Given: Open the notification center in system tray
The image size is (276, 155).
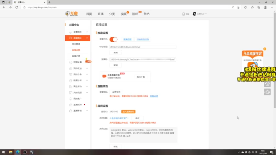Looking at the screenshot, I should [272, 152].
